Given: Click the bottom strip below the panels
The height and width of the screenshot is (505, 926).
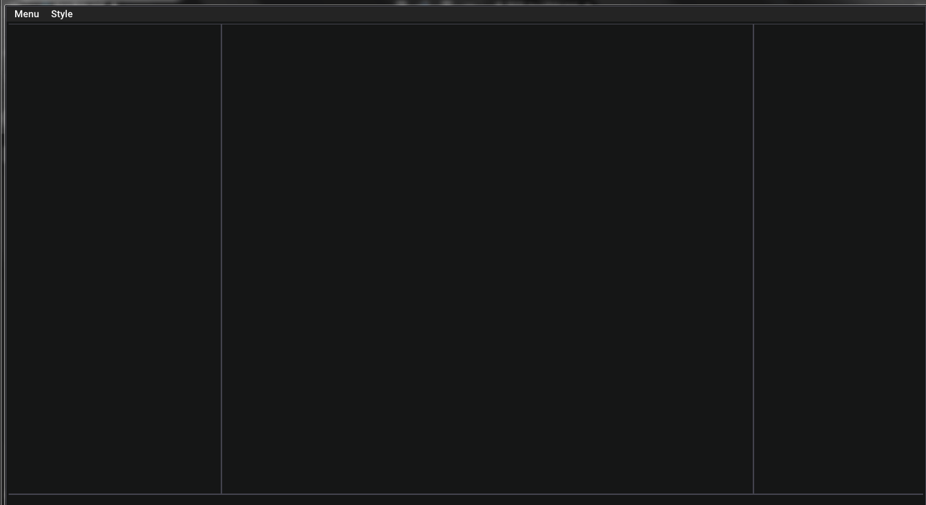Looking at the screenshot, I should click(x=465, y=501).
